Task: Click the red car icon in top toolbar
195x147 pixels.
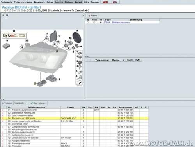Action: pos(105,2)
